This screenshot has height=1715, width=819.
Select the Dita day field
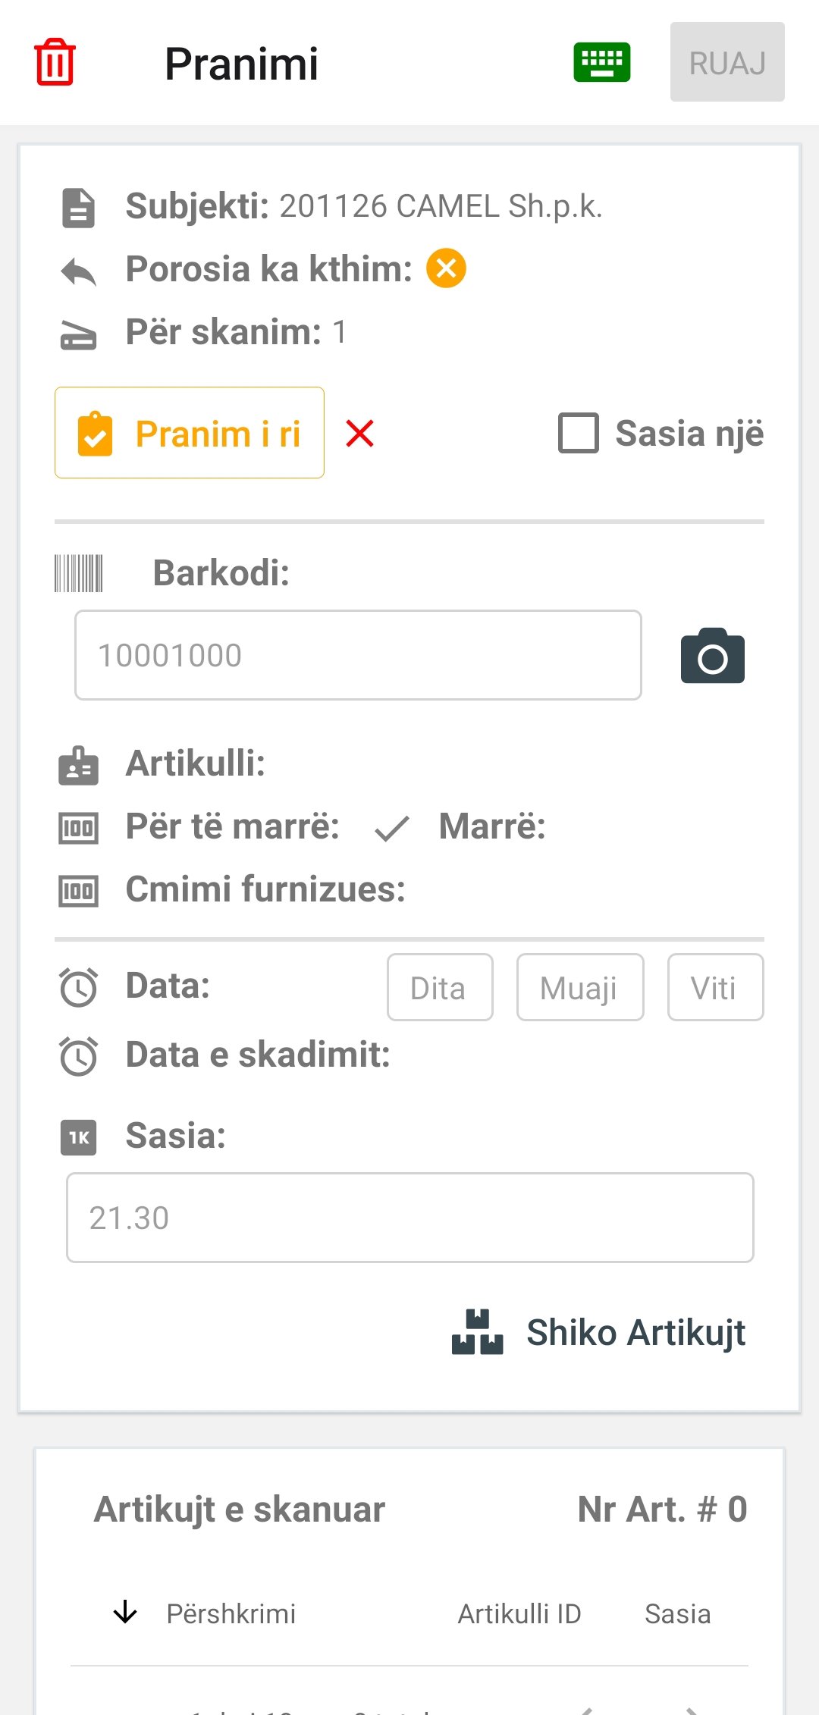(440, 987)
